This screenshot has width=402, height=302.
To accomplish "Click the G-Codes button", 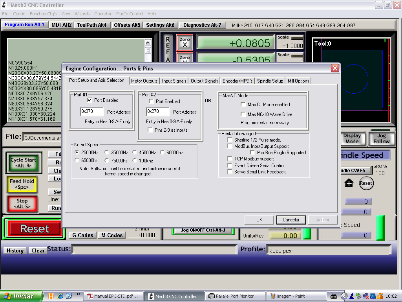I will 82,235.
